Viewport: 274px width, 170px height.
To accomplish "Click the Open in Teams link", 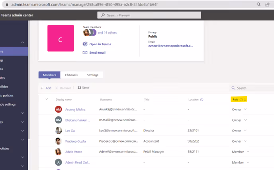I will pos(100,44).
